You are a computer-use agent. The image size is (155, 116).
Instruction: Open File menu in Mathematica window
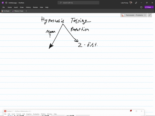[x=5, y=114]
